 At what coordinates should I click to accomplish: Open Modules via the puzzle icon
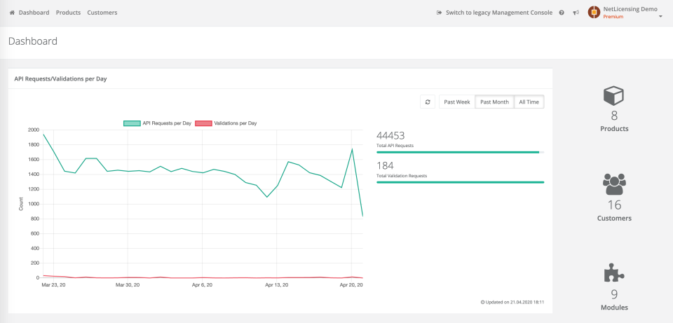pos(614,273)
